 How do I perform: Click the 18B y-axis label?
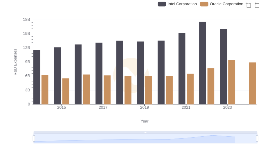(27, 20)
